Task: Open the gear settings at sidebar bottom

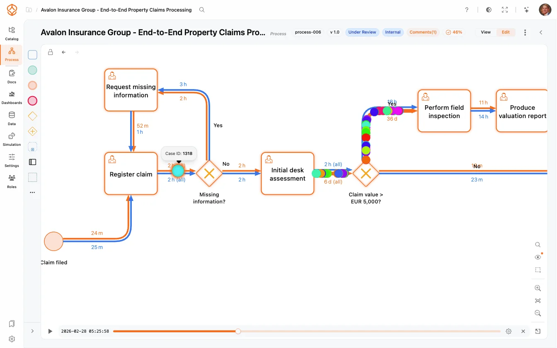Action: coord(12,339)
